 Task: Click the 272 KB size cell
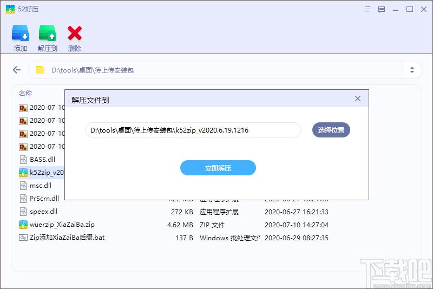click(182, 212)
